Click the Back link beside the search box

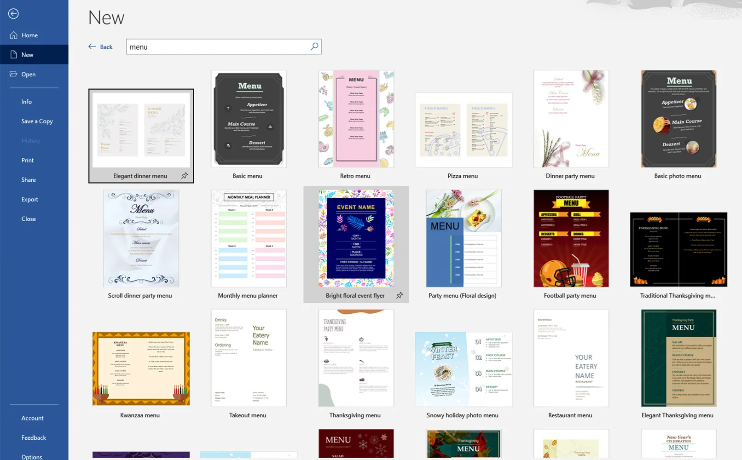click(101, 47)
